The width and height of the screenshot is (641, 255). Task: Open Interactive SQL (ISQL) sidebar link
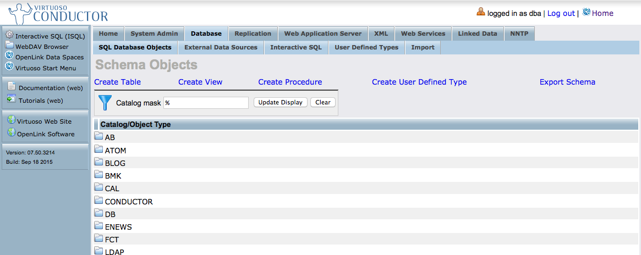pyautogui.click(x=50, y=36)
